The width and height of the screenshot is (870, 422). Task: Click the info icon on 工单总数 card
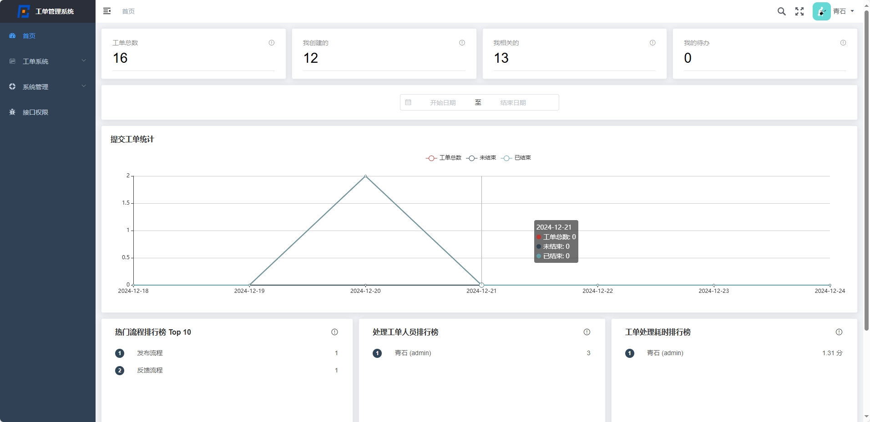pyautogui.click(x=272, y=43)
